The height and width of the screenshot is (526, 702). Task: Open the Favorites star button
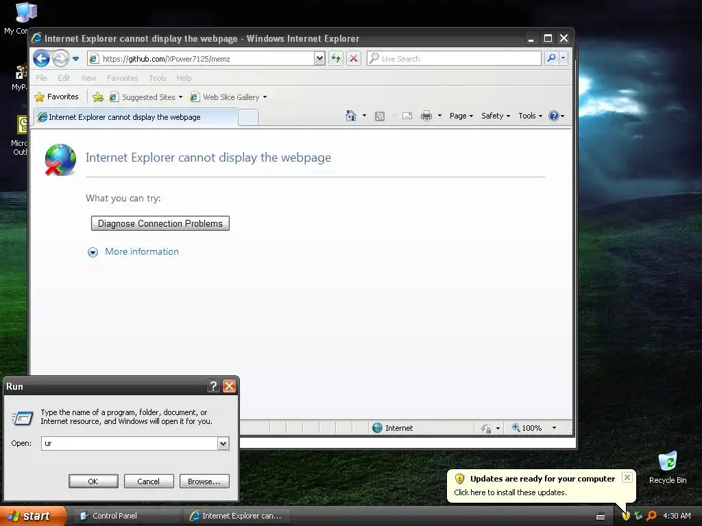click(x=56, y=97)
